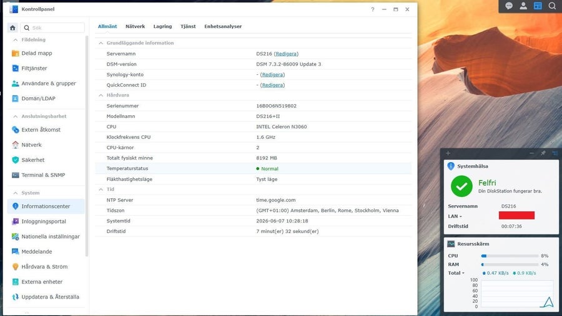Click the DS216+II model name
The image size is (562, 316).
268,117
